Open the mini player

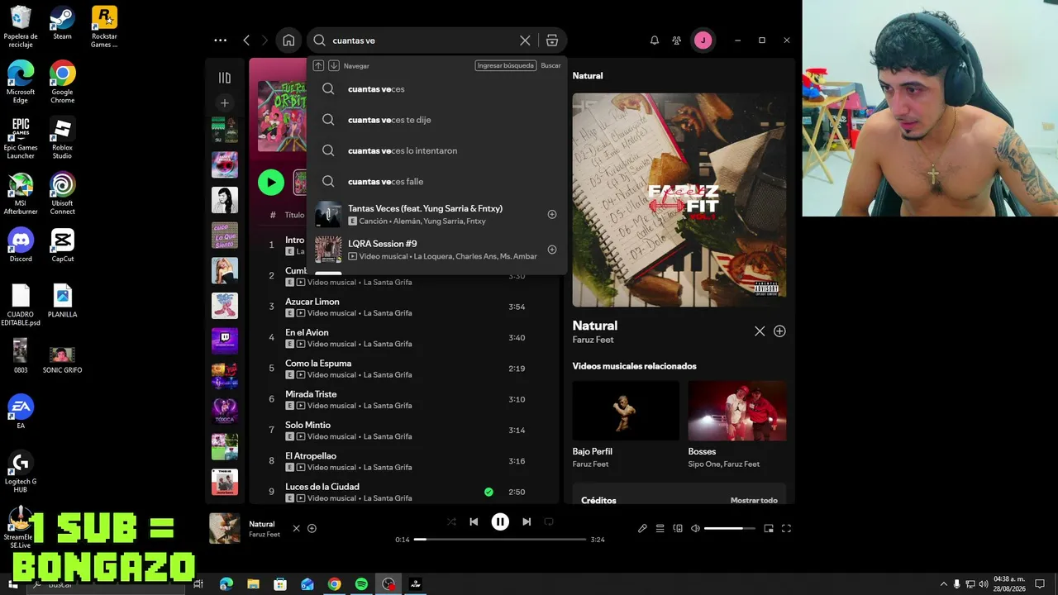pos(769,528)
